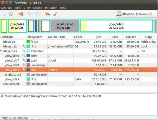Collapse the /dev/sda3 extended partition tree

coord(1,51)
